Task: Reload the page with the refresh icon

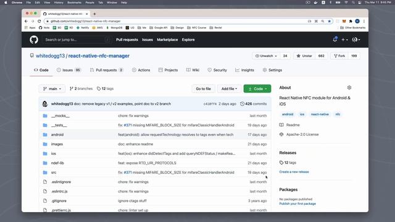Action: pos(39,21)
